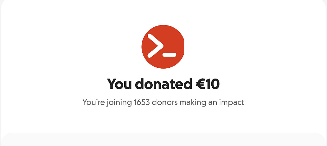The height and width of the screenshot is (146, 327).
Task: Click the number '10' in the heading
Action: [213, 84]
